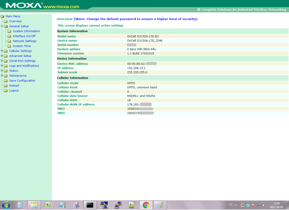
Task: Click Save Configuration in the menu
Action: click(22, 81)
